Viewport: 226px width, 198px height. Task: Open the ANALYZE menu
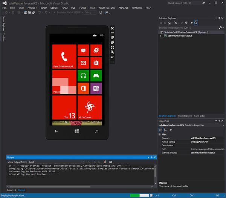click(x=124, y=8)
